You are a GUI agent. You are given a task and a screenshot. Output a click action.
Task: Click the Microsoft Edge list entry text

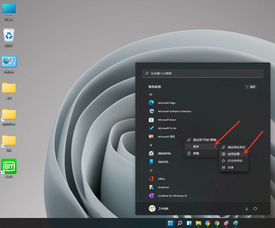[167, 103]
